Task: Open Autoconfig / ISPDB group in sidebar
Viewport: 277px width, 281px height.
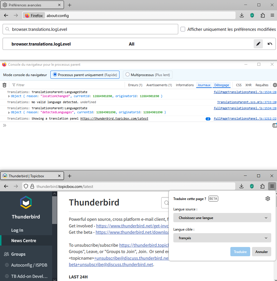Action: click(x=29, y=265)
